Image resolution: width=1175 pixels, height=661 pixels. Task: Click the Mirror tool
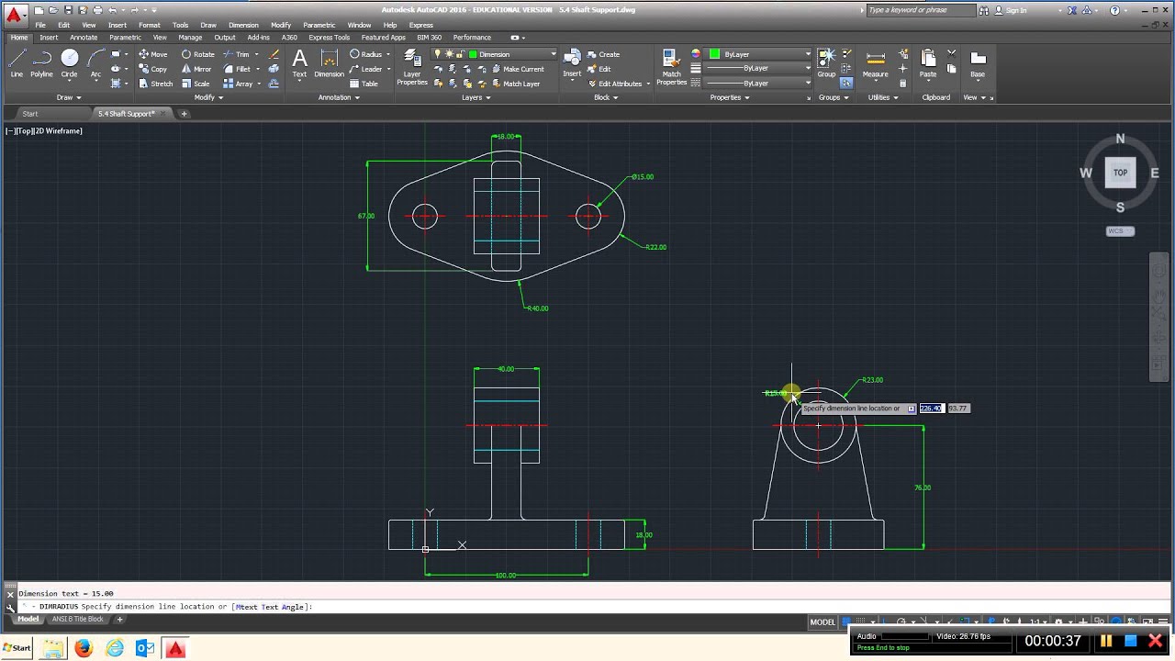point(196,69)
